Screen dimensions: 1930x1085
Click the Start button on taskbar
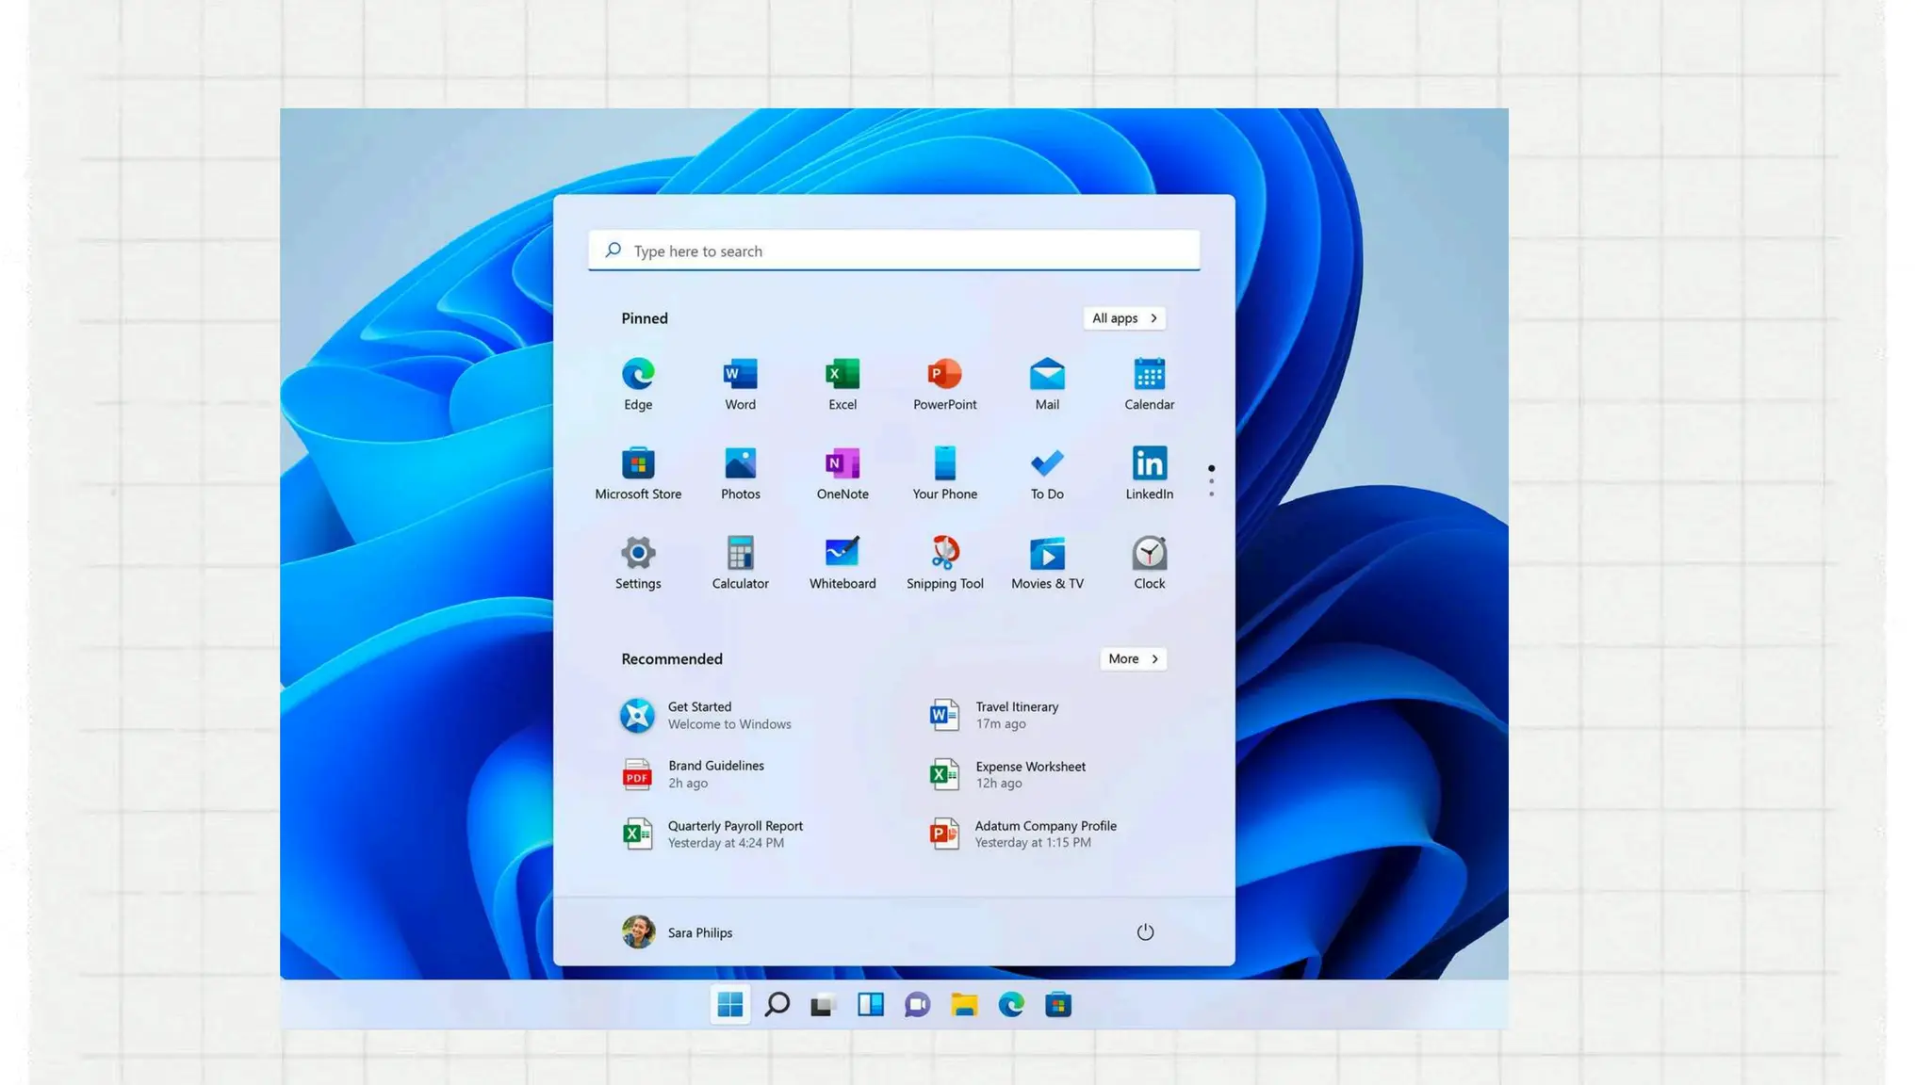coord(729,1005)
